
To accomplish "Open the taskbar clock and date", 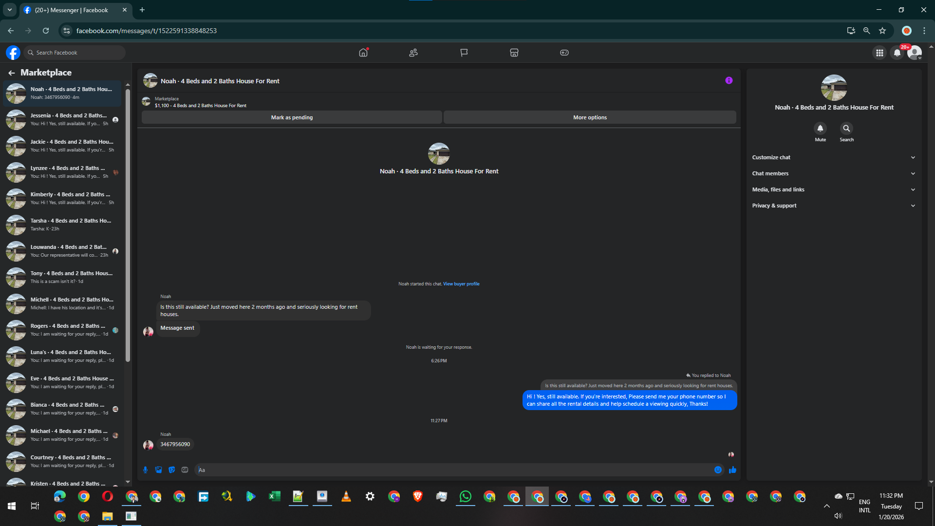I will tap(891, 506).
